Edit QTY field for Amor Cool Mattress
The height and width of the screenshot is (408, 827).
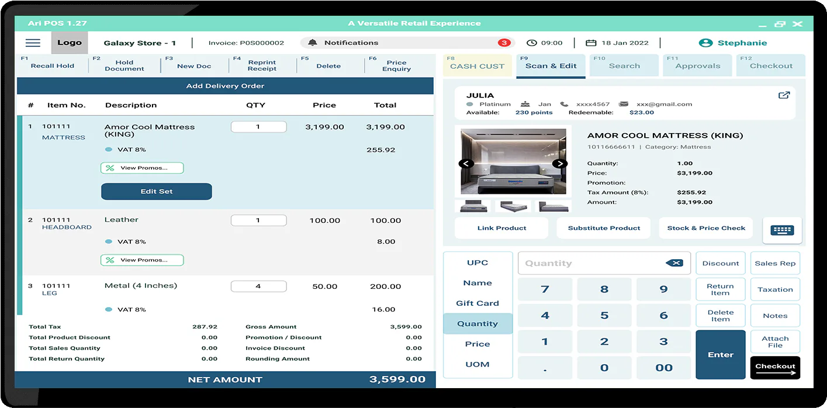pyautogui.click(x=258, y=127)
